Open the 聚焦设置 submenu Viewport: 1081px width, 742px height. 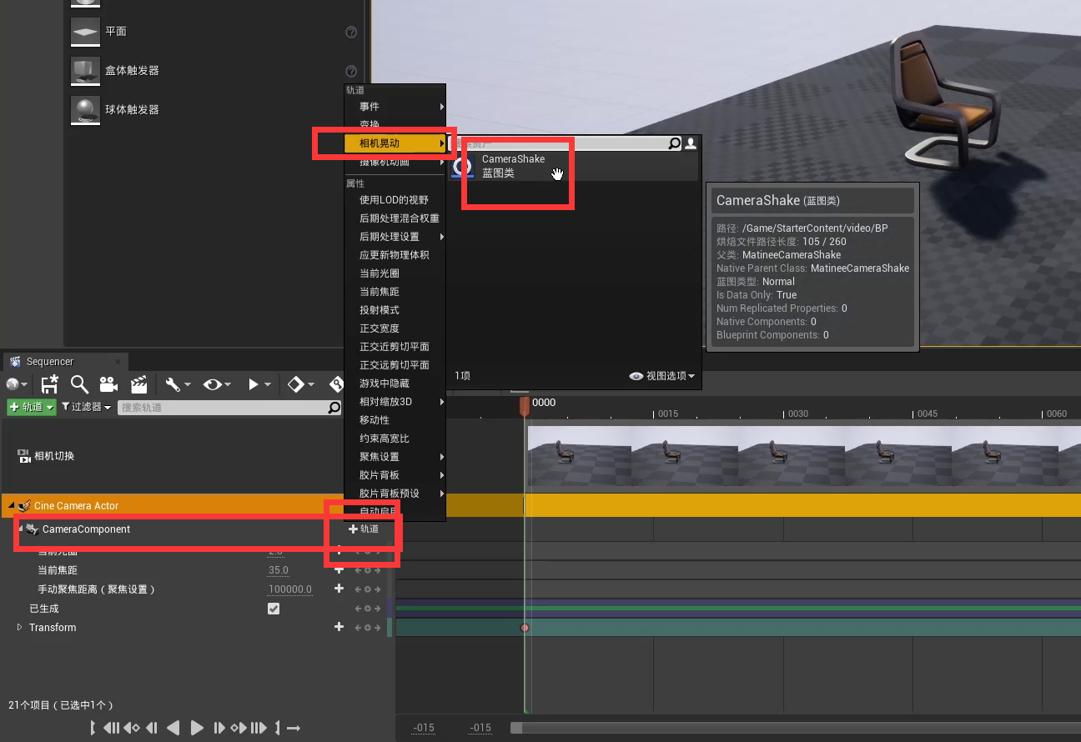[380, 456]
